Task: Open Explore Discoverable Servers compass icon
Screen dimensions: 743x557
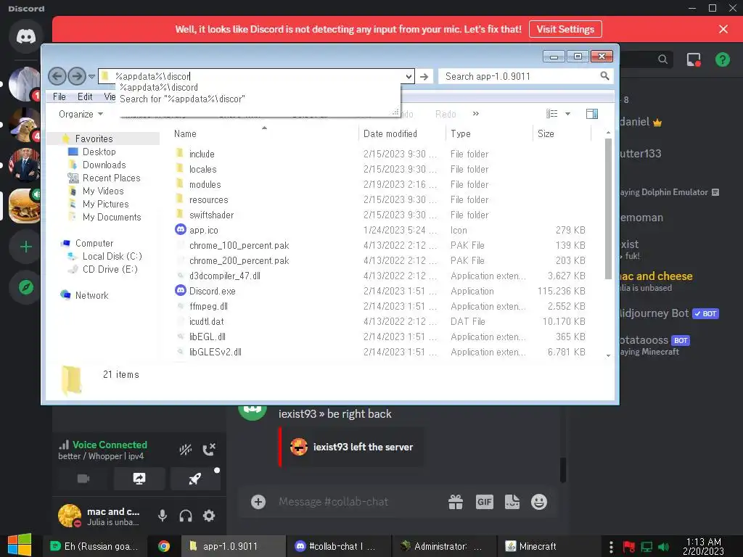Action: (25, 287)
